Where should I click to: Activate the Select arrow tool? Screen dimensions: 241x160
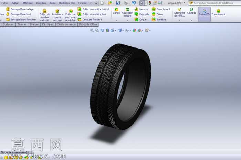(x=142, y=3)
